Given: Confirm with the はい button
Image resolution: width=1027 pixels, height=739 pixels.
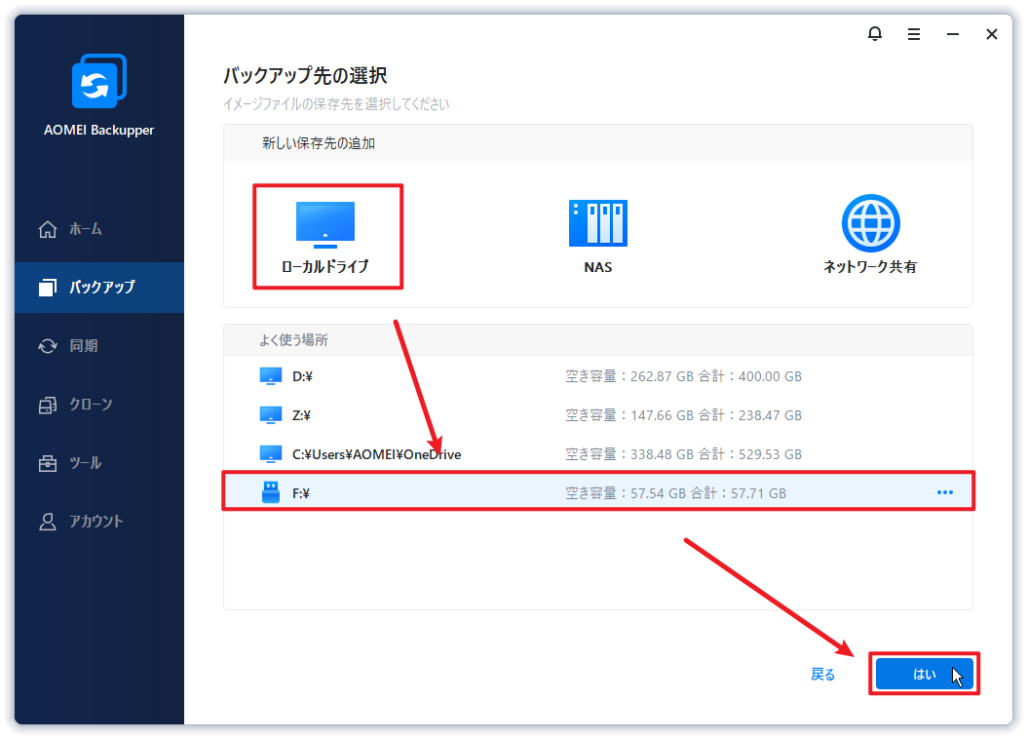Looking at the screenshot, I should click(x=924, y=674).
